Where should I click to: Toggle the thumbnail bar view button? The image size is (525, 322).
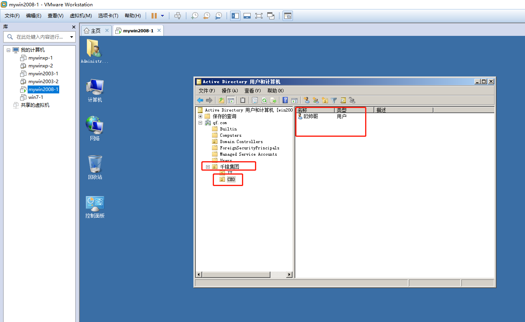247,16
